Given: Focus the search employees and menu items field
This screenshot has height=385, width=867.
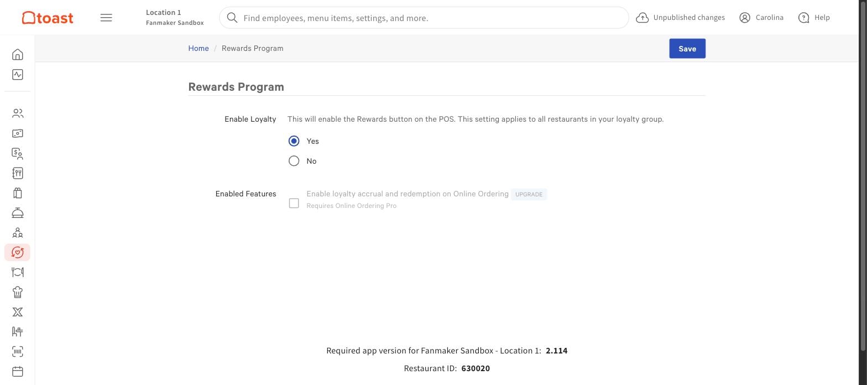Looking at the screenshot, I should click(x=424, y=18).
